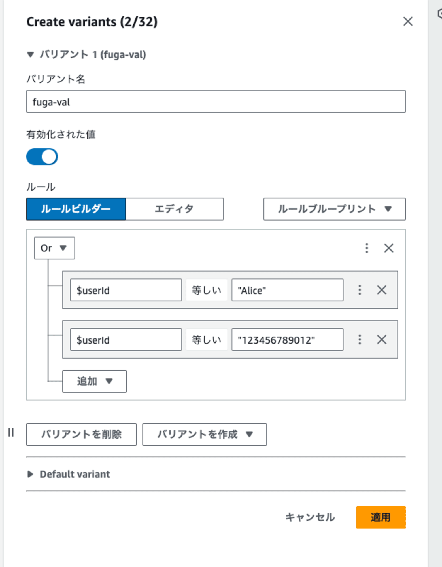Screen dimensions: 442x567
Task: Click the $userId field in the Alice row
Action: coord(126,290)
